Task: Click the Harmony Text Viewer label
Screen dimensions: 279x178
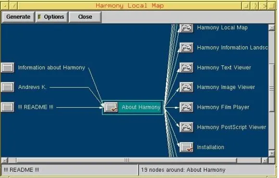Action: point(224,67)
